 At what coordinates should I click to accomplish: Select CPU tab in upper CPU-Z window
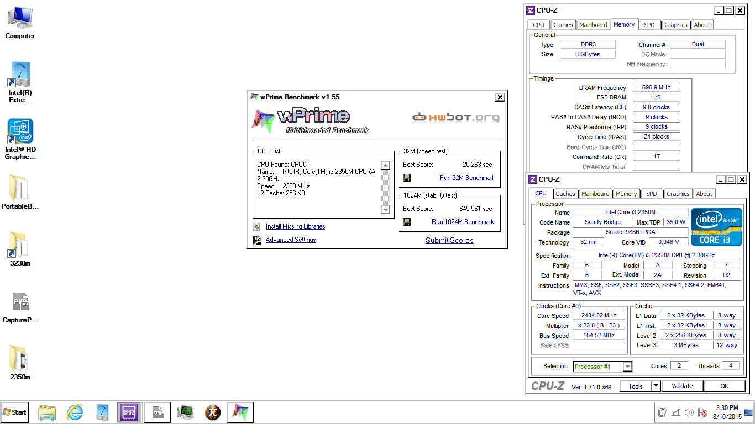pos(538,25)
